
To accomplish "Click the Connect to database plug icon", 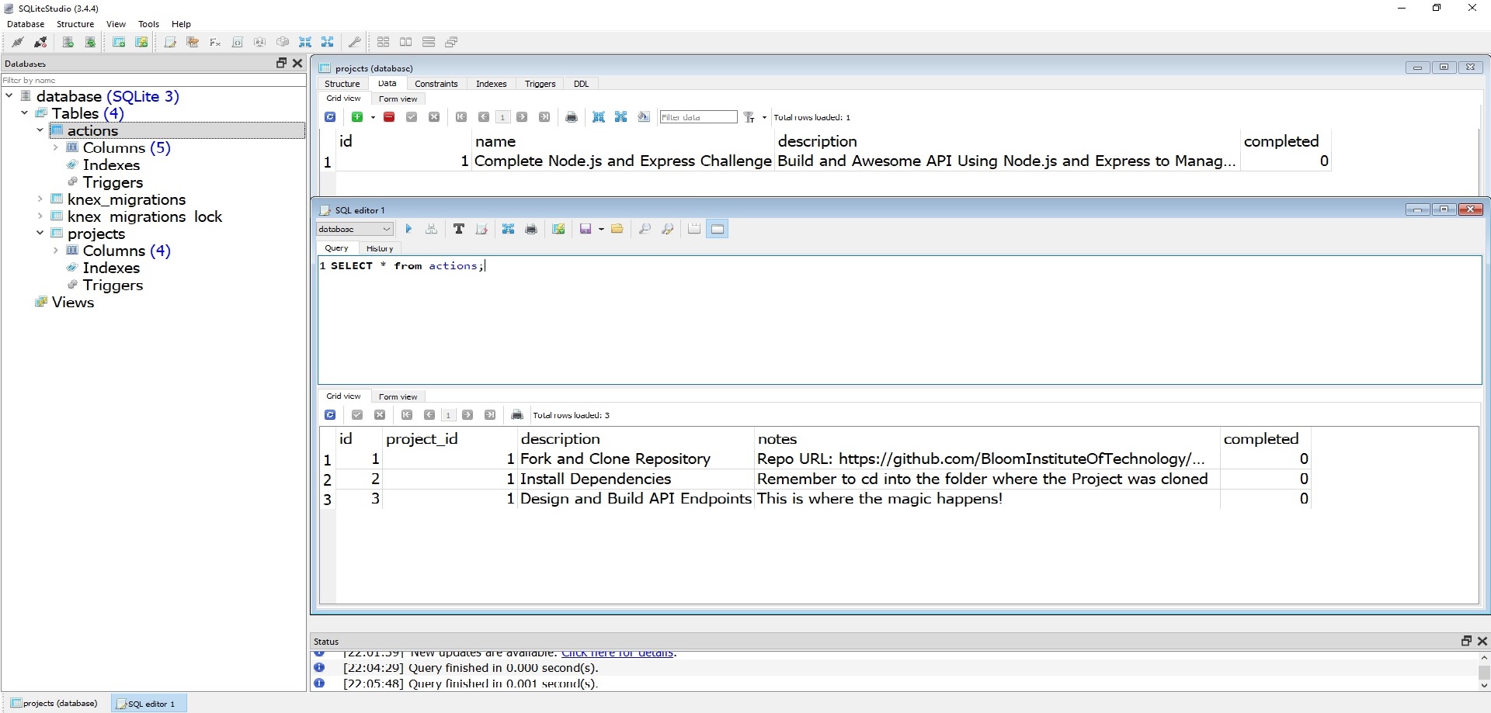I will click(x=17, y=42).
